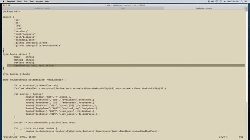
Task: Click the Route "Resources" entry
Action: 61,103
